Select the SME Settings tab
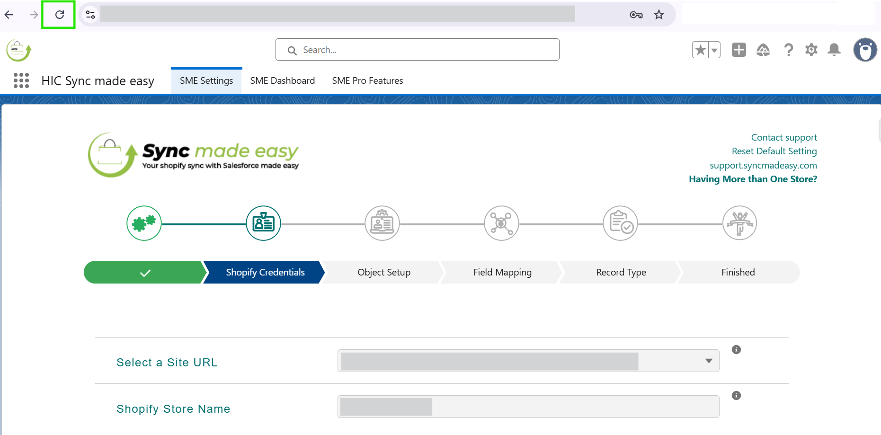 click(x=206, y=80)
